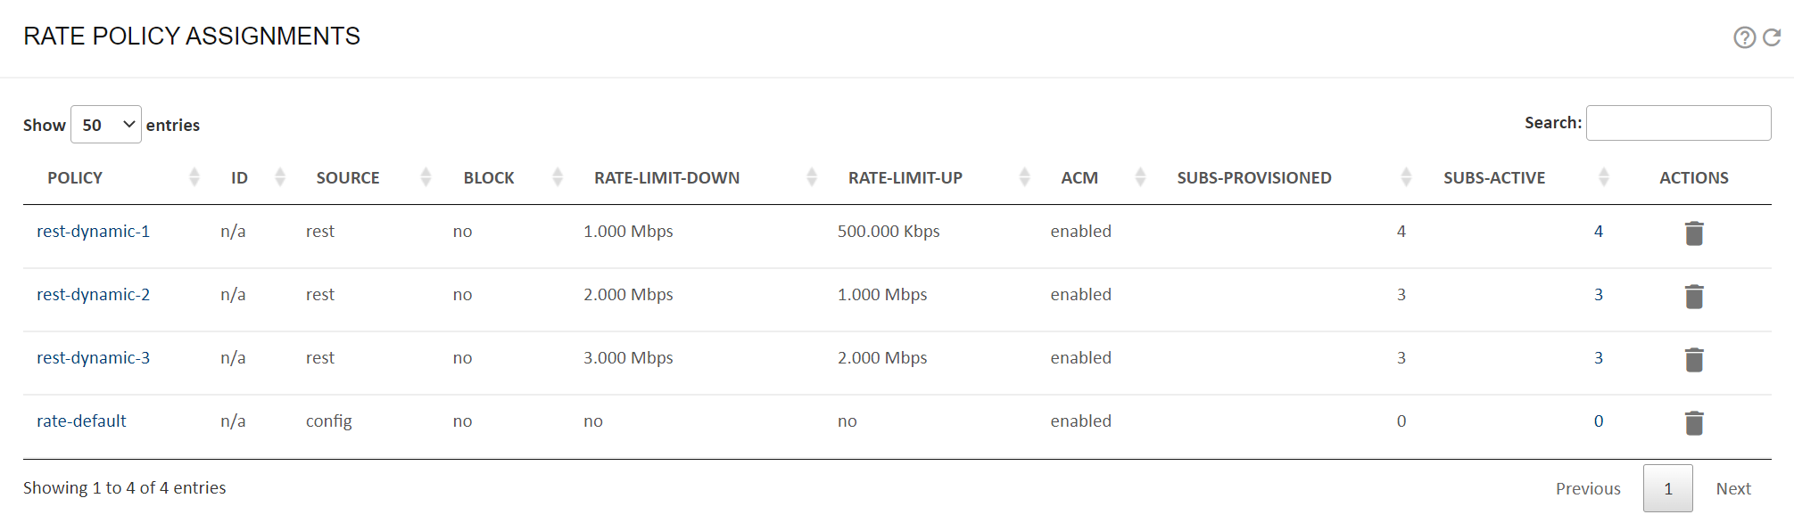
Task: Open the show entries dropdown
Action: click(106, 125)
